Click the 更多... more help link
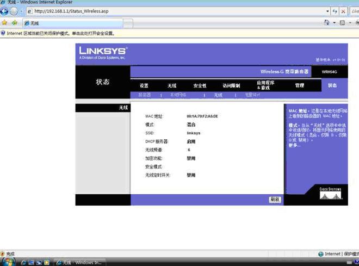 294,145
